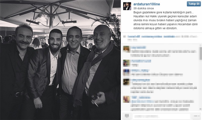Image resolution: width=202 pixels, height=120 pixels.
Task: Click the second commenter's avatar
Action: (127, 63)
